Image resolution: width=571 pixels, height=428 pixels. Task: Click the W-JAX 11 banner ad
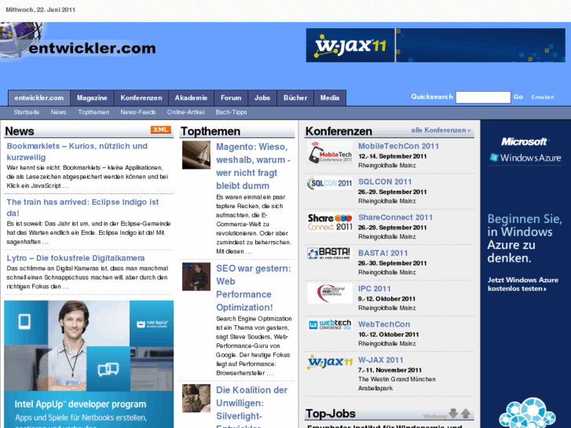[436, 46]
